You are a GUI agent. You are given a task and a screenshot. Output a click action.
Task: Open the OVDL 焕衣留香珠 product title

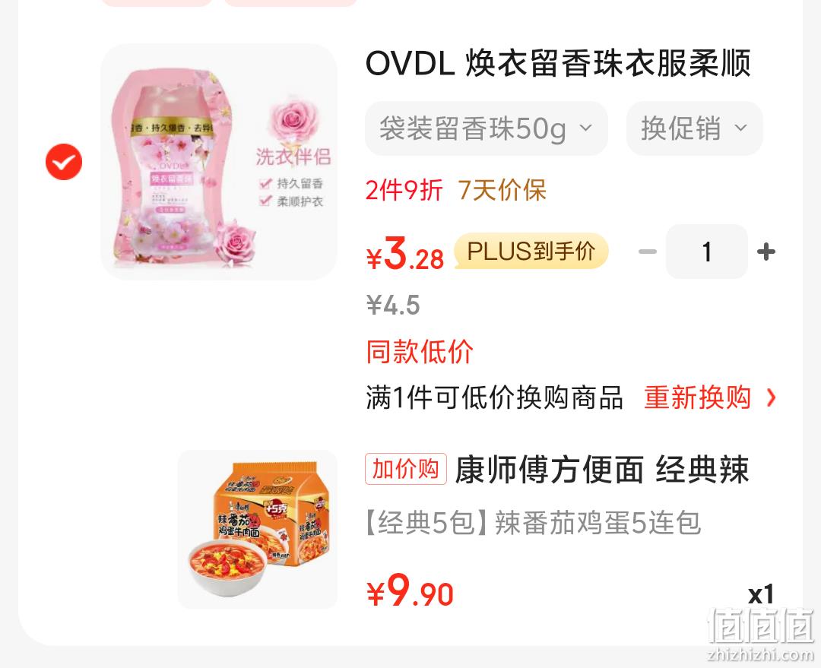[x=558, y=63]
